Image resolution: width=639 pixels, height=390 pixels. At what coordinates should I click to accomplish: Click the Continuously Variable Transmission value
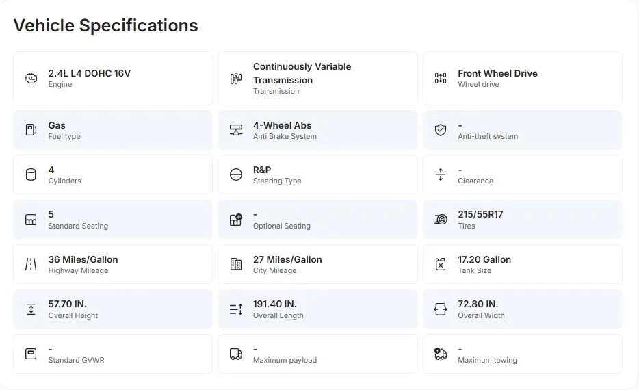pos(302,73)
